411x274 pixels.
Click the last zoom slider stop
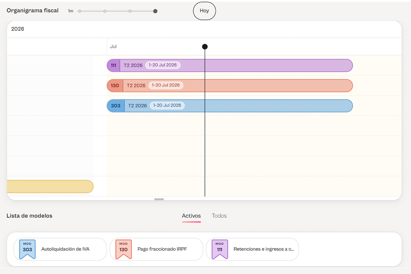coord(155,11)
